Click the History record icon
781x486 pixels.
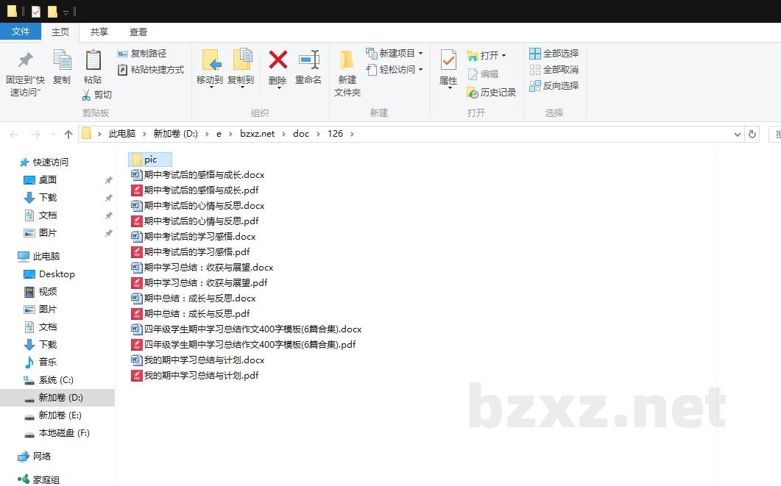(473, 93)
